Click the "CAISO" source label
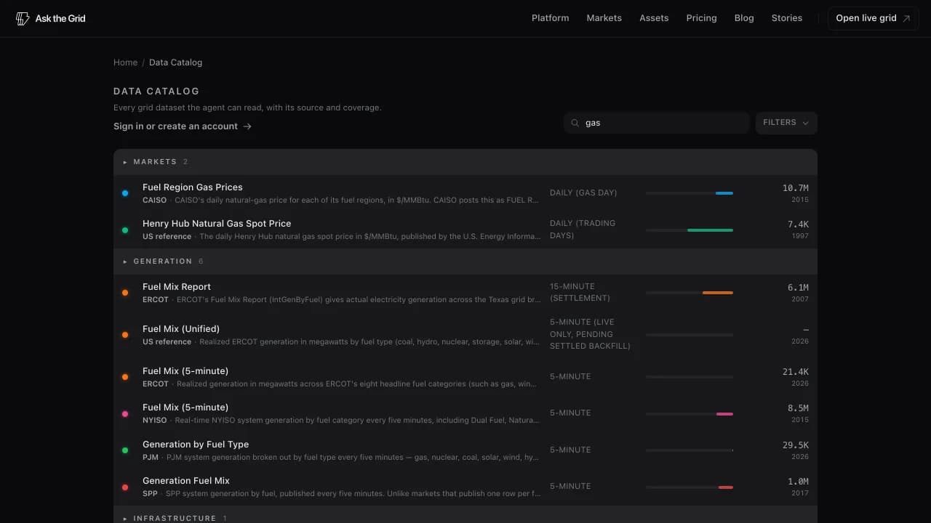The height and width of the screenshot is (523, 931). [x=154, y=200]
